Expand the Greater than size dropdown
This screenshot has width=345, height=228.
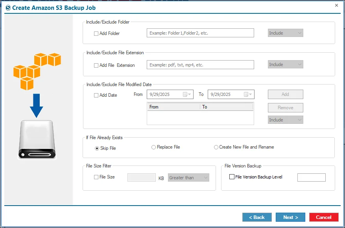(188, 178)
